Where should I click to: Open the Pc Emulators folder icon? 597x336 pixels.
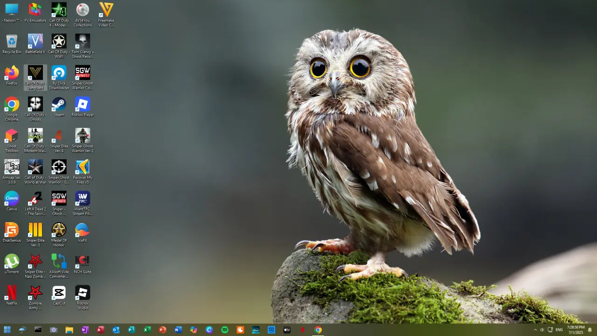(35, 13)
